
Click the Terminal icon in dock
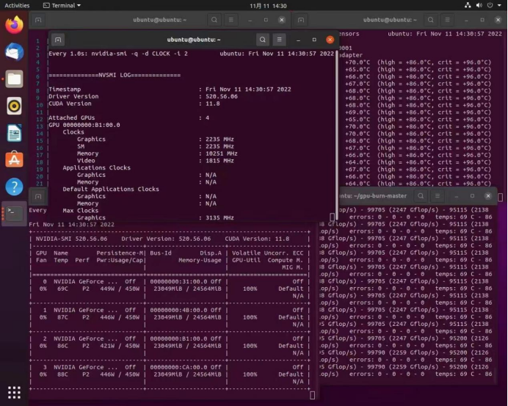pyautogui.click(x=14, y=214)
